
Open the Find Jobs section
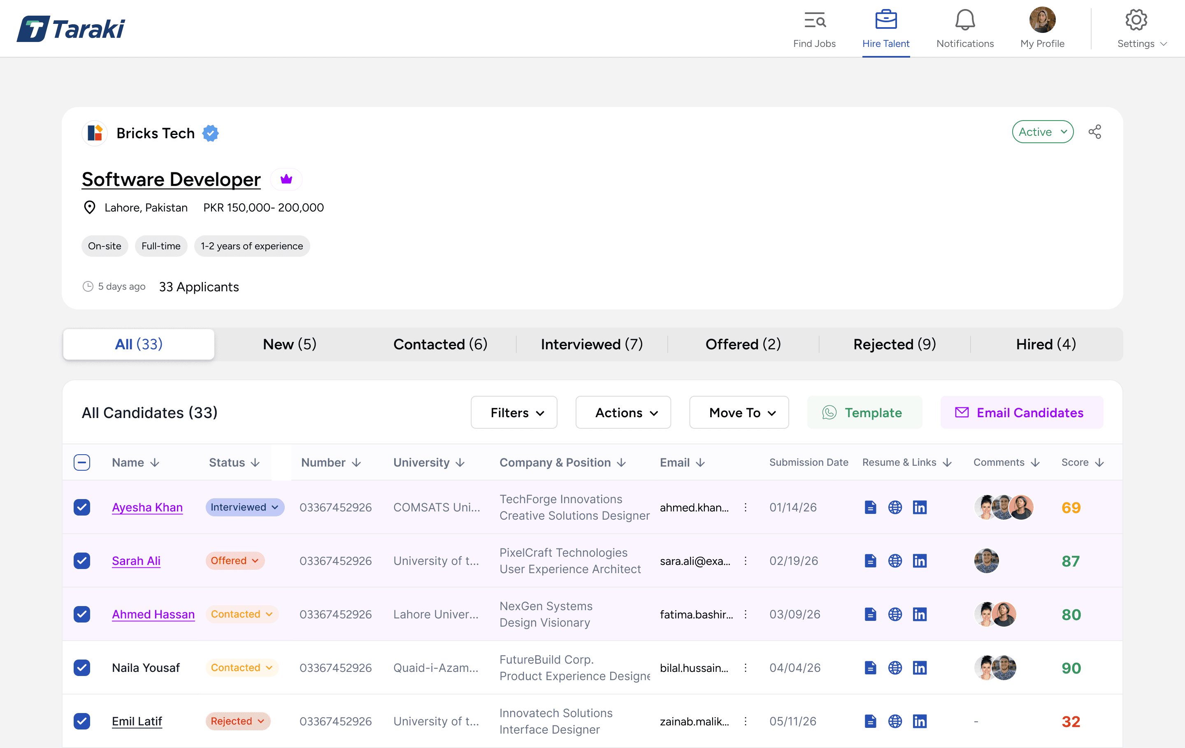814,28
